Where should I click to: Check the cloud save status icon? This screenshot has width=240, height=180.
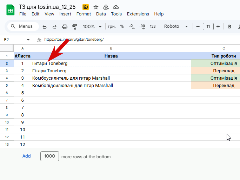(116, 7)
